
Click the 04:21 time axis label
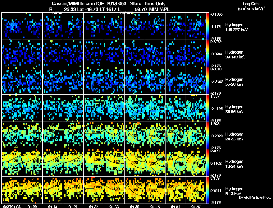click(x=73, y=207)
